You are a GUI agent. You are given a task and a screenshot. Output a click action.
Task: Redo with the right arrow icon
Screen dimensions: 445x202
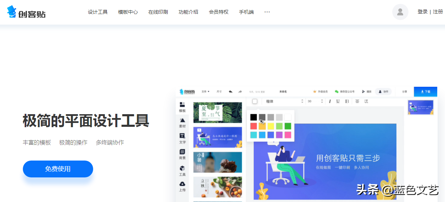tap(240, 92)
